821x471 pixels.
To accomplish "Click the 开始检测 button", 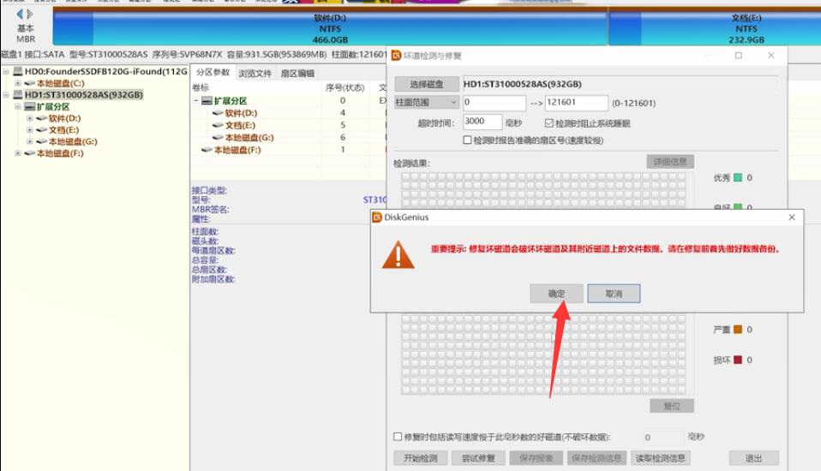I will pyautogui.click(x=421, y=458).
